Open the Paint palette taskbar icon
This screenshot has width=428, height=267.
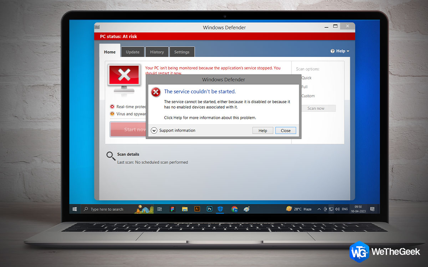tap(246, 209)
